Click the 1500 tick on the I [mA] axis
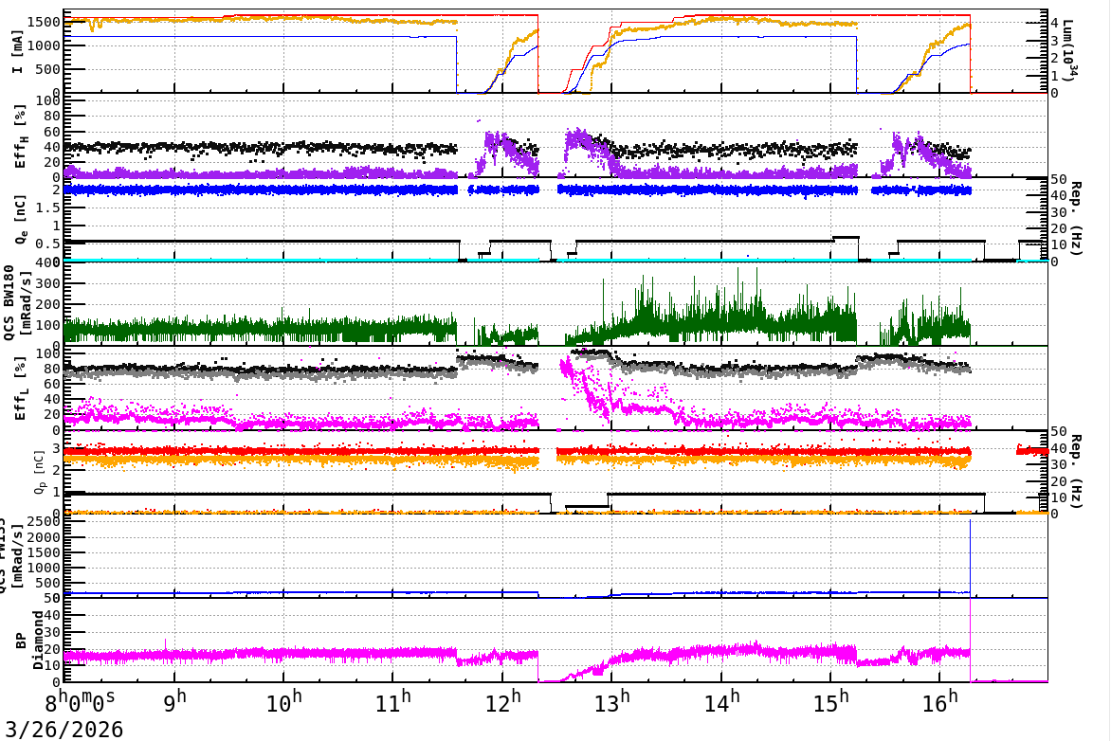 44,22
